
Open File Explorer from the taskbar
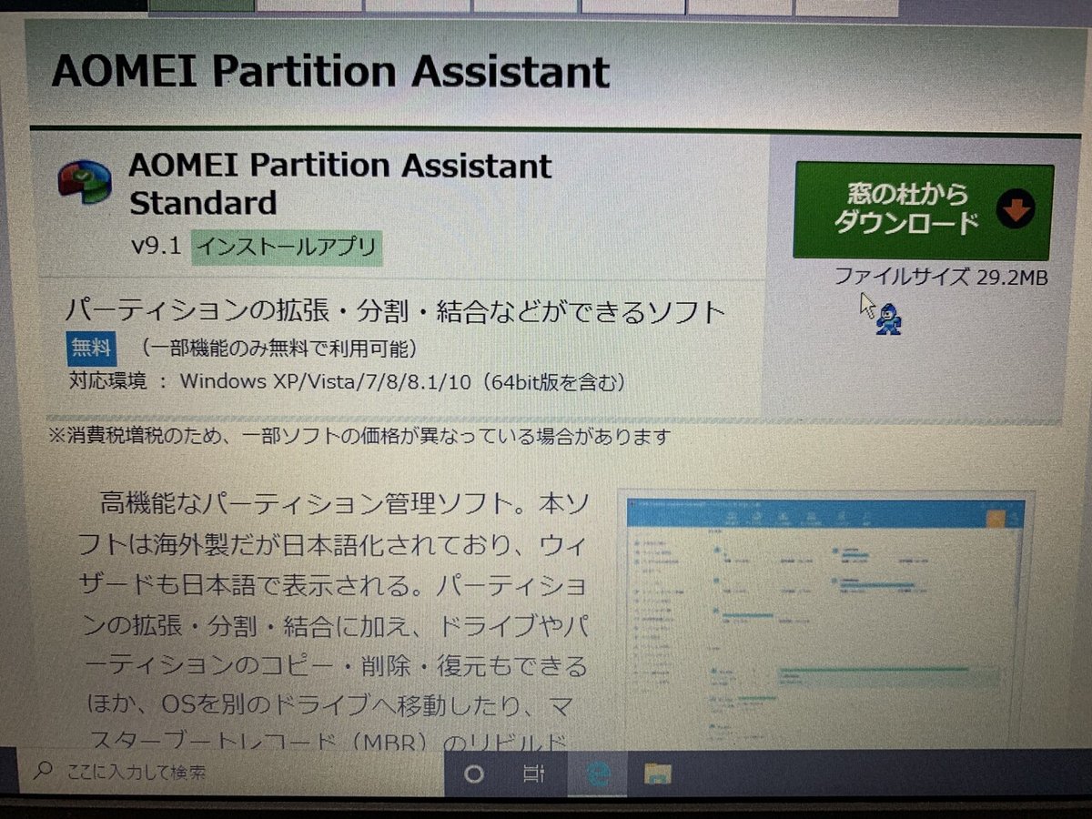(658, 774)
